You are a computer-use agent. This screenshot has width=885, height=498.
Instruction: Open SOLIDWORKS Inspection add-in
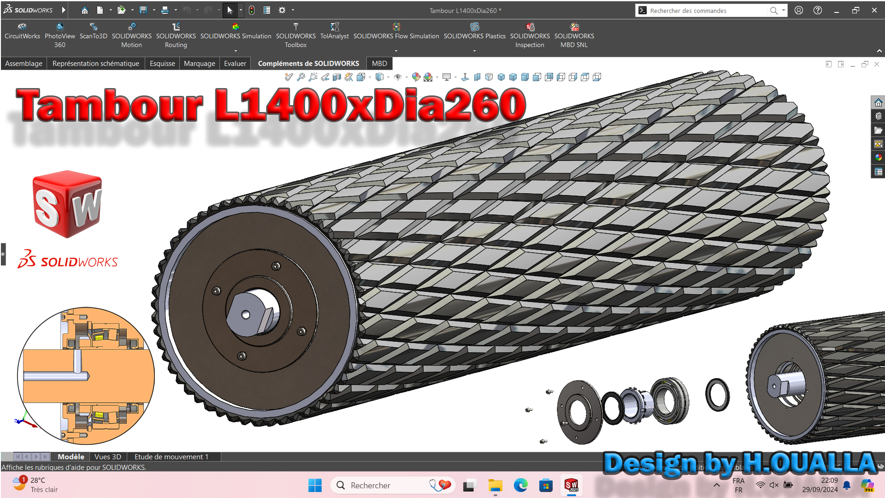coord(530,36)
